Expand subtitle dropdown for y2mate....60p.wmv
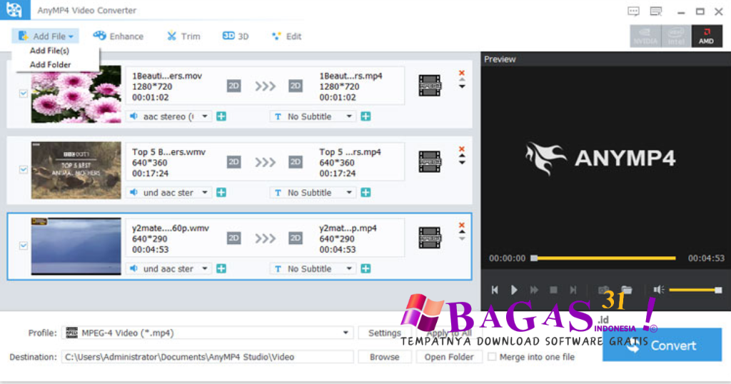 (348, 268)
